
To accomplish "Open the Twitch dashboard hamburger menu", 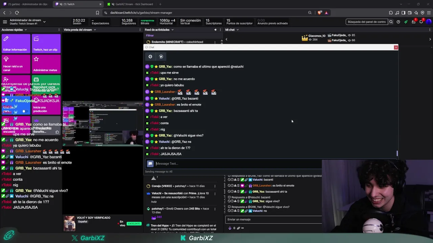I will [5, 22].
